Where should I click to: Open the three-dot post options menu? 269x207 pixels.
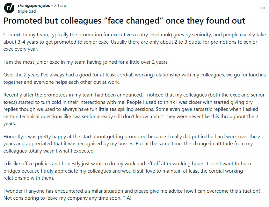tap(262, 8)
